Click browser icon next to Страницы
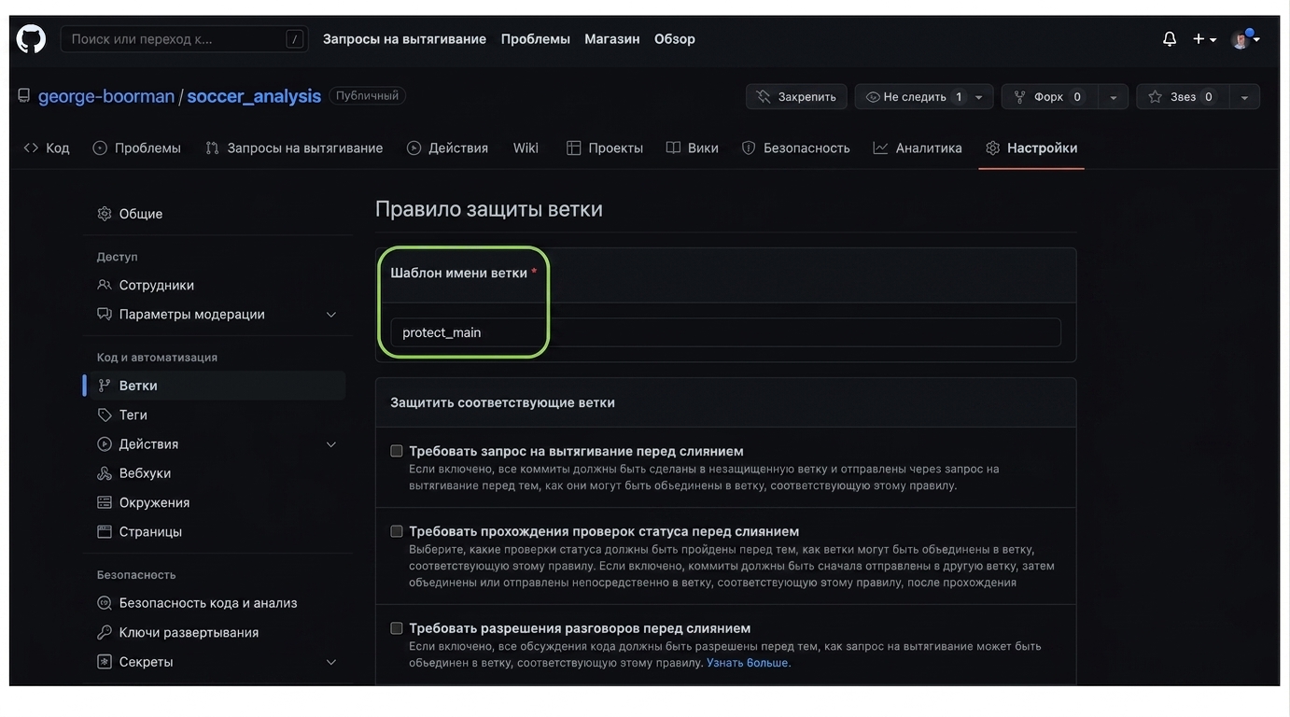 coord(105,531)
